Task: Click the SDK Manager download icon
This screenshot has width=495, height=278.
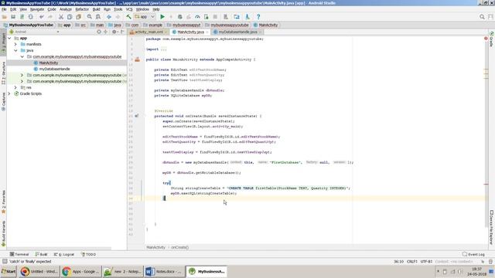Action: pyautogui.click(x=247, y=17)
